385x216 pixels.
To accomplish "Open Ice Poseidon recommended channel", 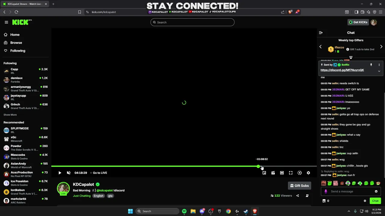I will coord(26,183).
